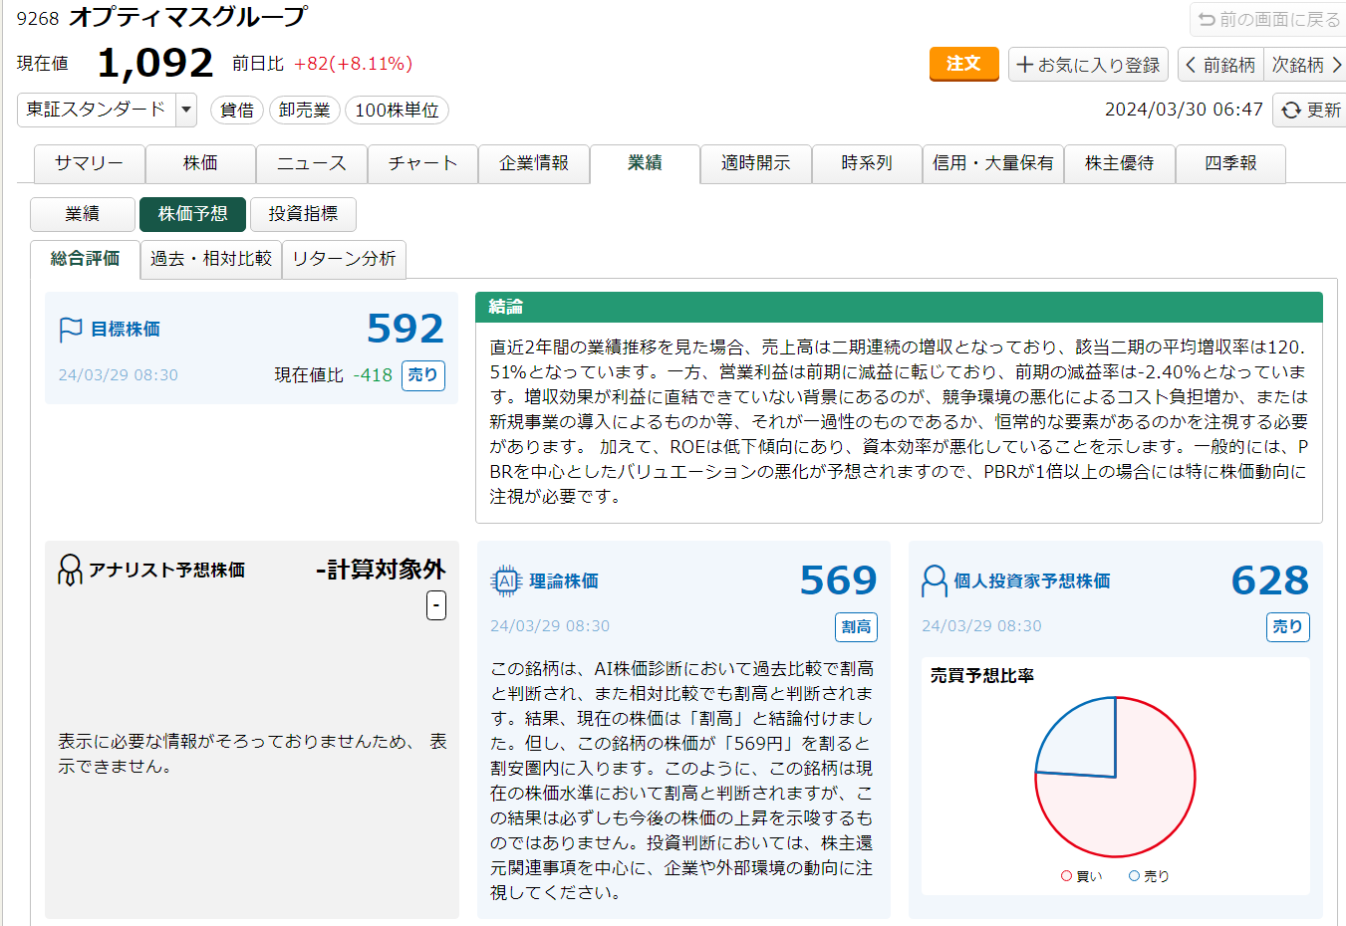Screen dimensions: 1346x926
Task: Click the analyst forecast person icon
Action: 70,570
